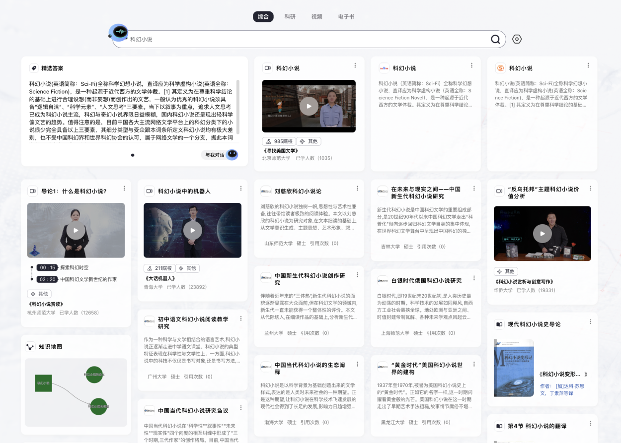This screenshot has width=621, height=443.
Task: Click the 与我对话 button
Action: point(215,155)
